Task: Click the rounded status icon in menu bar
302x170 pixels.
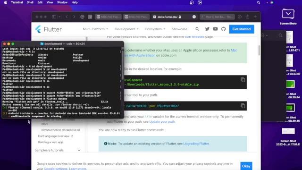Action: click(x=192, y=2)
